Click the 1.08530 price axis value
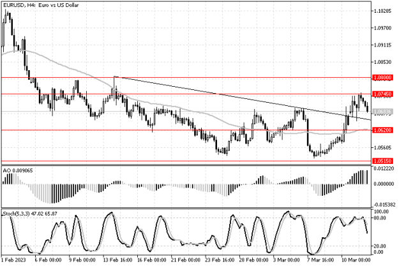Screen dimensions: 399x266 (x=382, y=62)
